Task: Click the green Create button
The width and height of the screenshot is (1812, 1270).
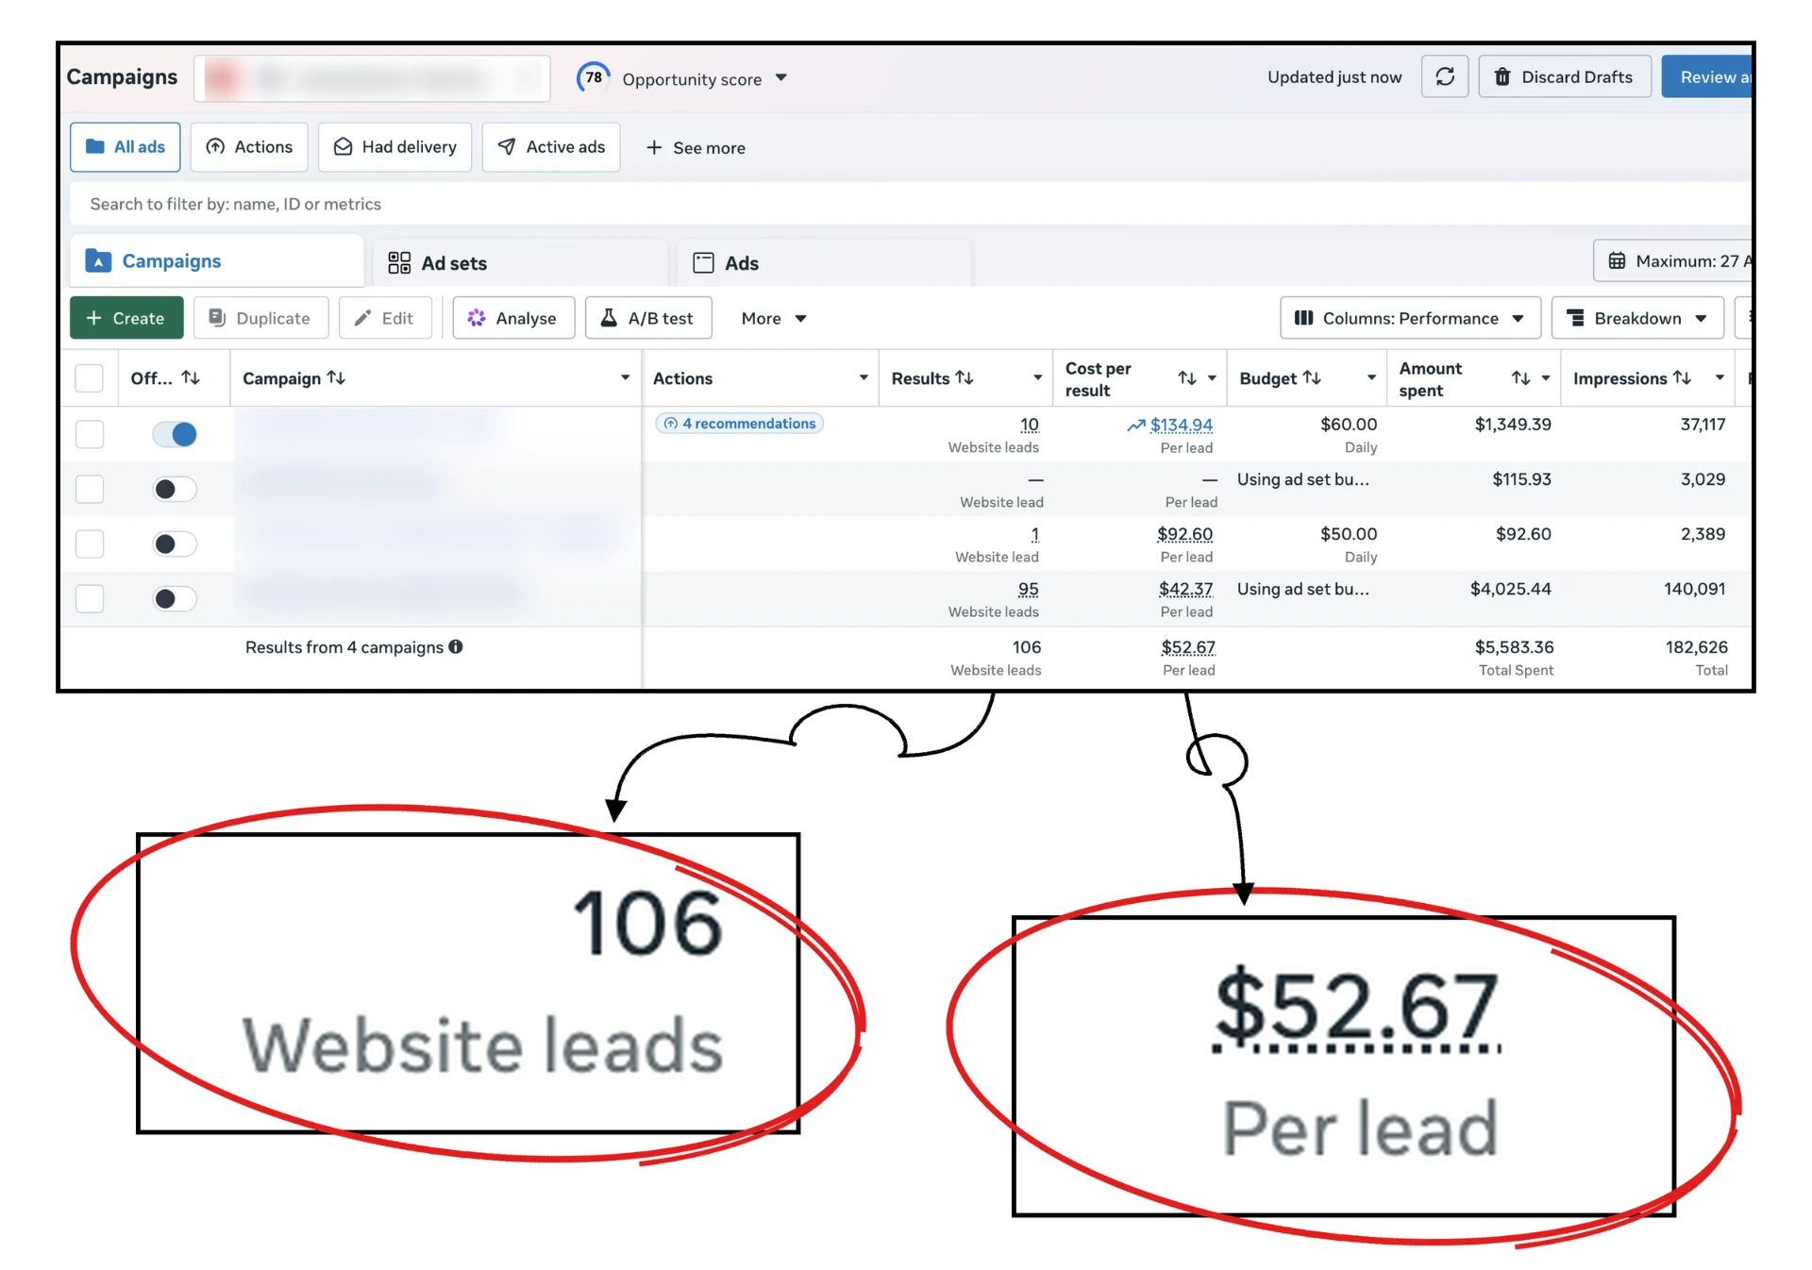Action: [126, 318]
